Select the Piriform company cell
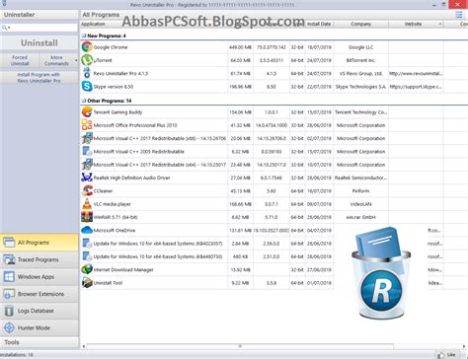This screenshot has width=468, height=359. [x=360, y=191]
